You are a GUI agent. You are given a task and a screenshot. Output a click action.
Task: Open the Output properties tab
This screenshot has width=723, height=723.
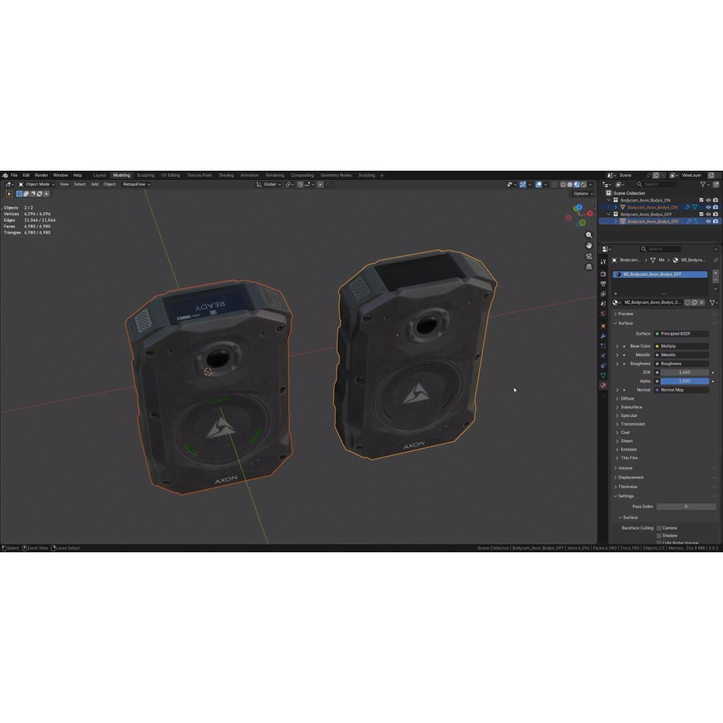click(x=603, y=284)
